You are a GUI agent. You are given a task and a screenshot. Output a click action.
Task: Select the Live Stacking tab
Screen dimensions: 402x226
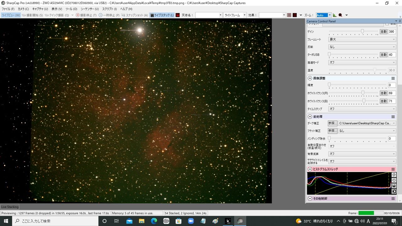(x=10, y=207)
